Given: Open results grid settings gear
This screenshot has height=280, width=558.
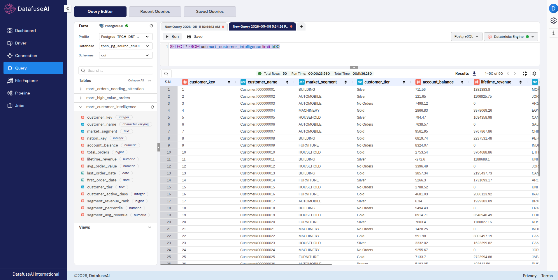Looking at the screenshot, I should (534, 74).
